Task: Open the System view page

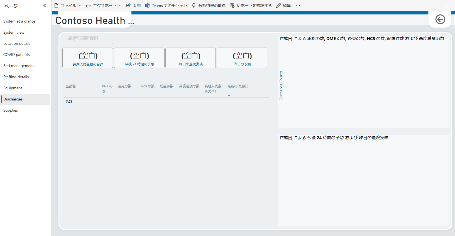Action: click(x=25, y=32)
